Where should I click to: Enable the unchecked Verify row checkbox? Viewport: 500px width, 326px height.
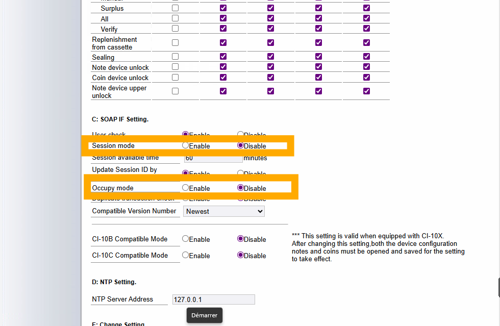click(x=175, y=29)
